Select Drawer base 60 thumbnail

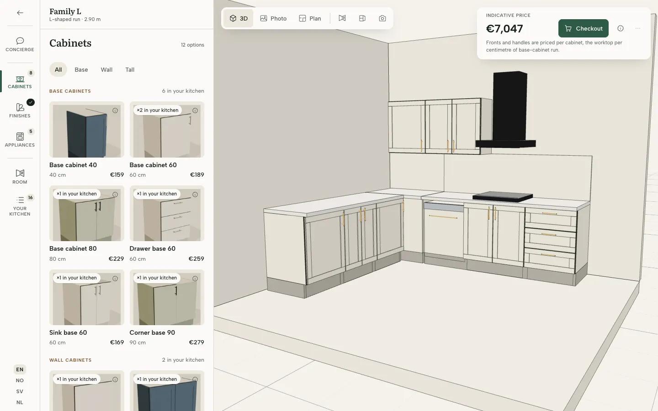click(x=167, y=213)
